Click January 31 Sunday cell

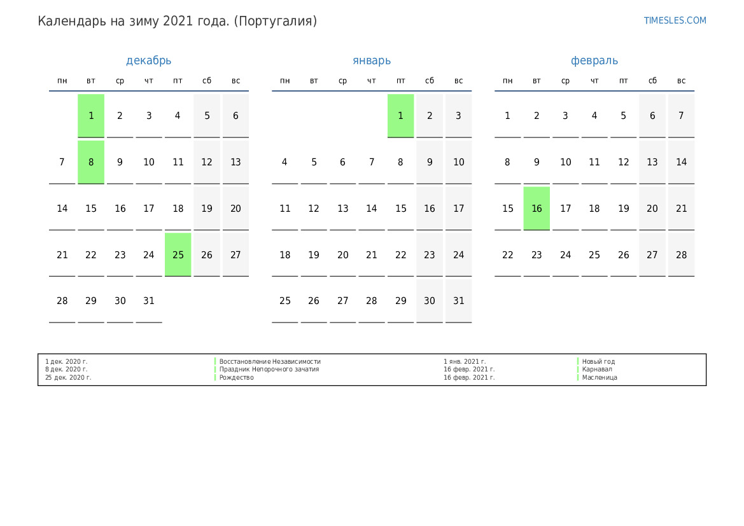[458, 301]
